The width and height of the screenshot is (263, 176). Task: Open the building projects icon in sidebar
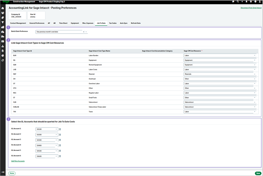tap(3, 27)
